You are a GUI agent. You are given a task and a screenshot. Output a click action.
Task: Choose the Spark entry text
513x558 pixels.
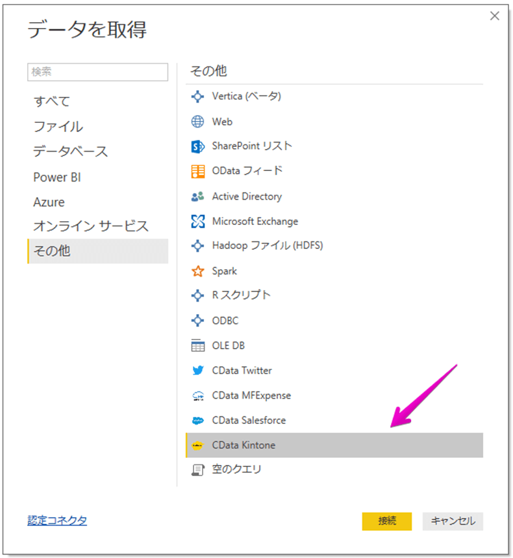tap(225, 271)
